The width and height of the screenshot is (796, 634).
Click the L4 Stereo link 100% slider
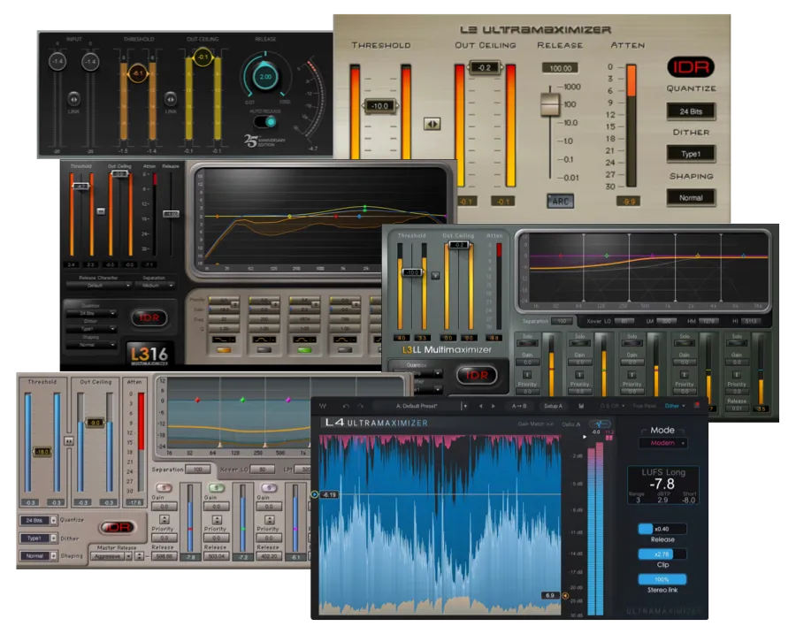tap(662, 579)
